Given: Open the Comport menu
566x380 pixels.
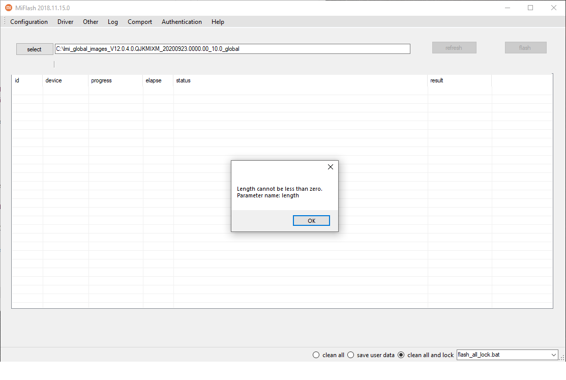Looking at the screenshot, I should pos(140,22).
